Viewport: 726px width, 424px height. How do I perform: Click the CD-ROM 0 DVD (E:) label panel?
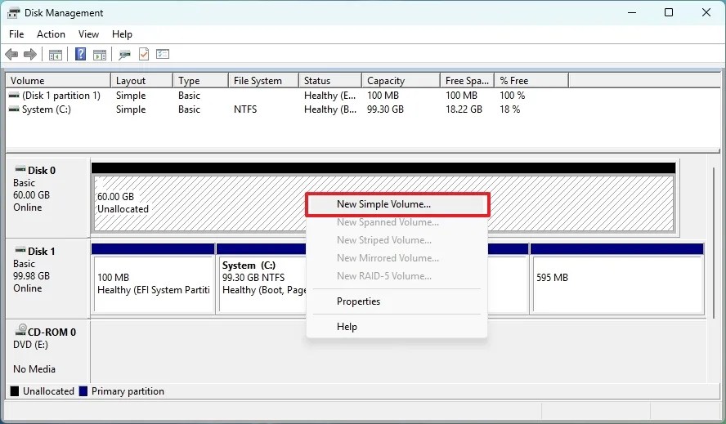[x=47, y=350]
